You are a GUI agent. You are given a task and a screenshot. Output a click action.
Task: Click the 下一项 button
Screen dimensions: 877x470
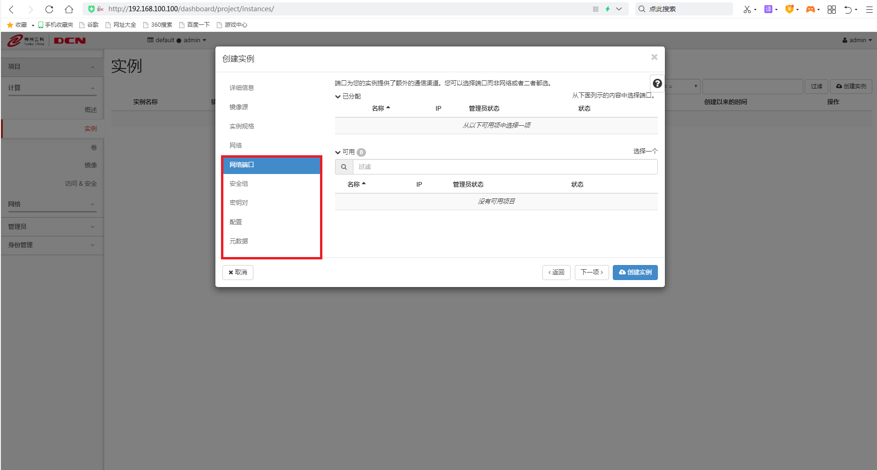point(592,273)
